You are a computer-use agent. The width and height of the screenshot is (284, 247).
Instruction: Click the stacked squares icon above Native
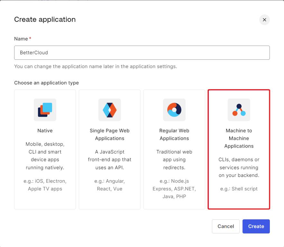pos(45,110)
